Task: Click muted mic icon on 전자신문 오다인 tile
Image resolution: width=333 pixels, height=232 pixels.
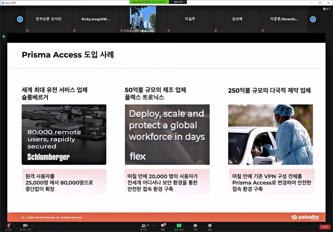Action: coord(27,30)
